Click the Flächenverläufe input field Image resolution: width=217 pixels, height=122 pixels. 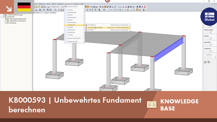tap(207, 32)
